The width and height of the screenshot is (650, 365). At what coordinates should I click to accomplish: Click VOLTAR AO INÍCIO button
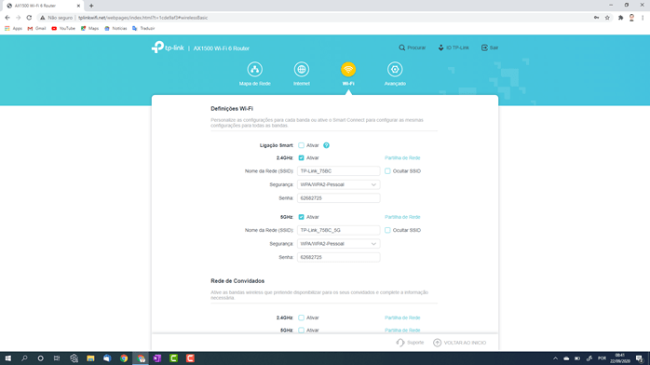coord(460,343)
